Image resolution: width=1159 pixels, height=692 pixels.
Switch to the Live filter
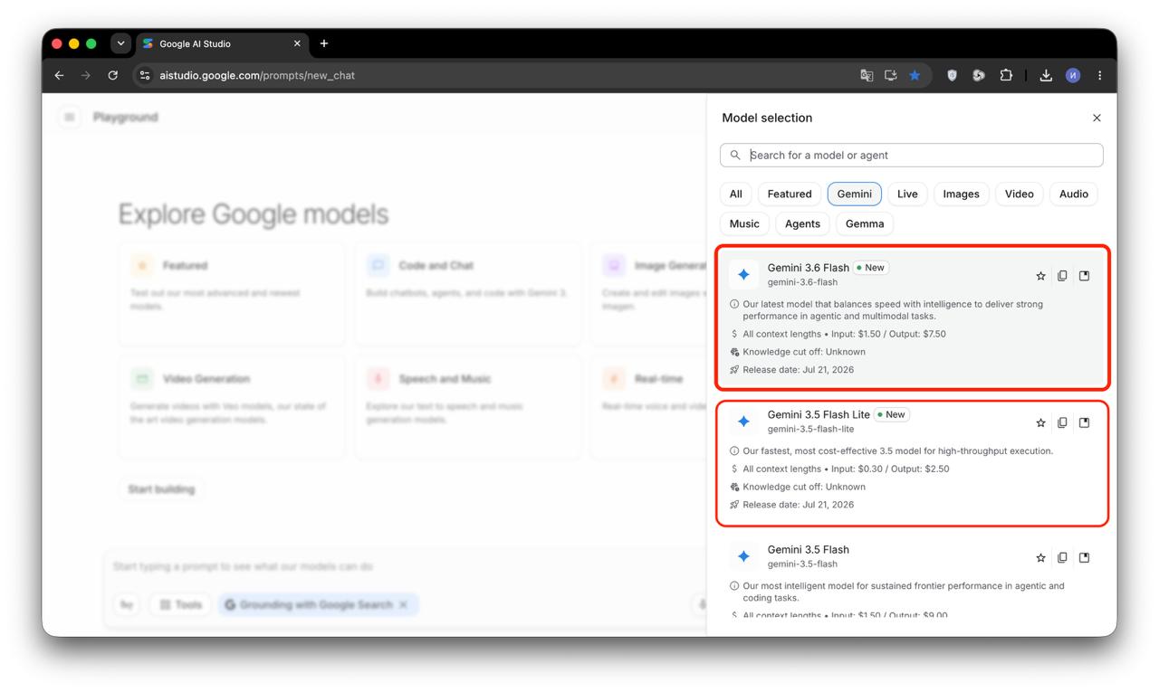[x=907, y=194]
